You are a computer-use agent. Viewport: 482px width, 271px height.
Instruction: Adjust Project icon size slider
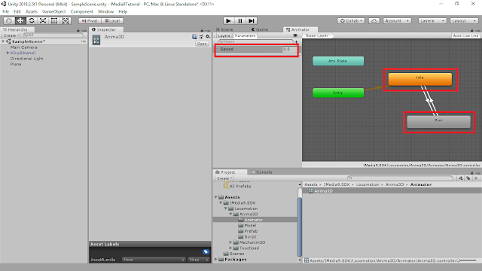(x=468, y=260)
